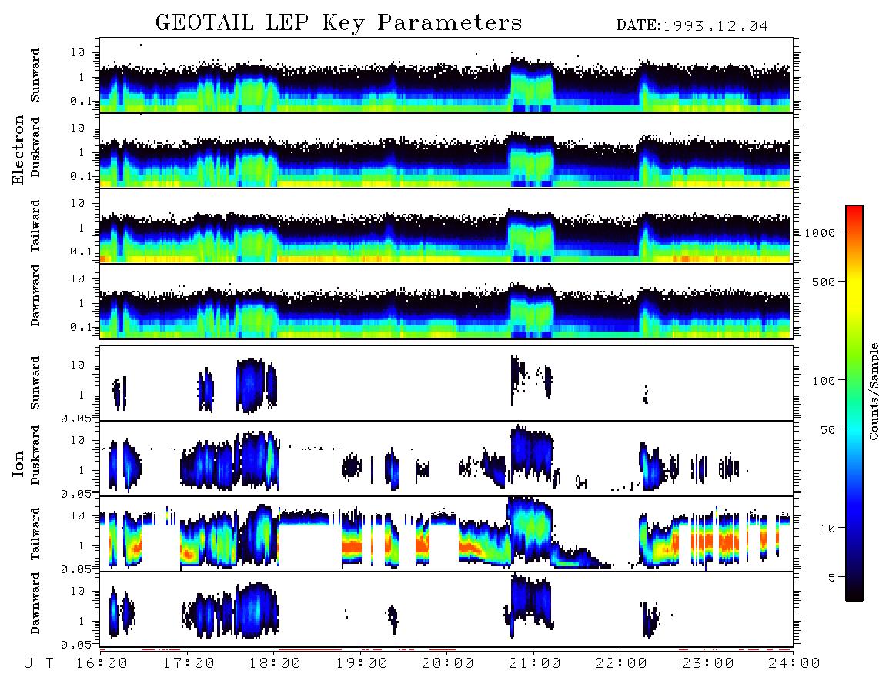Click the 20:00 time tick label
The height and width of the screenshot is (677, 879).
[449, 664]
